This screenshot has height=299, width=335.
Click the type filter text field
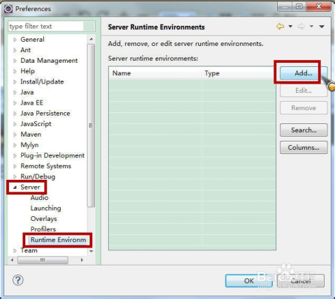click(46, 26)
